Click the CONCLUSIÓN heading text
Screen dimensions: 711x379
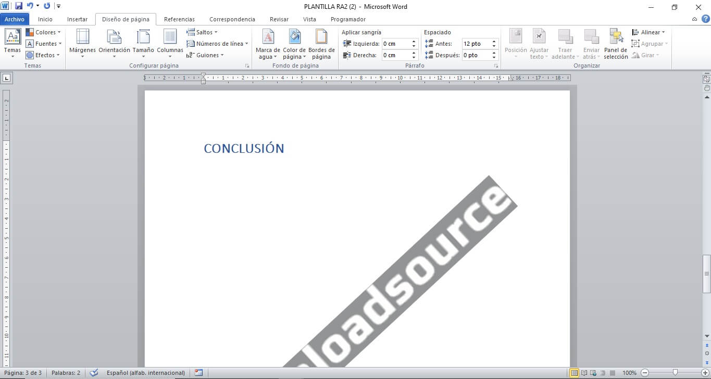[x=244, y=149]
